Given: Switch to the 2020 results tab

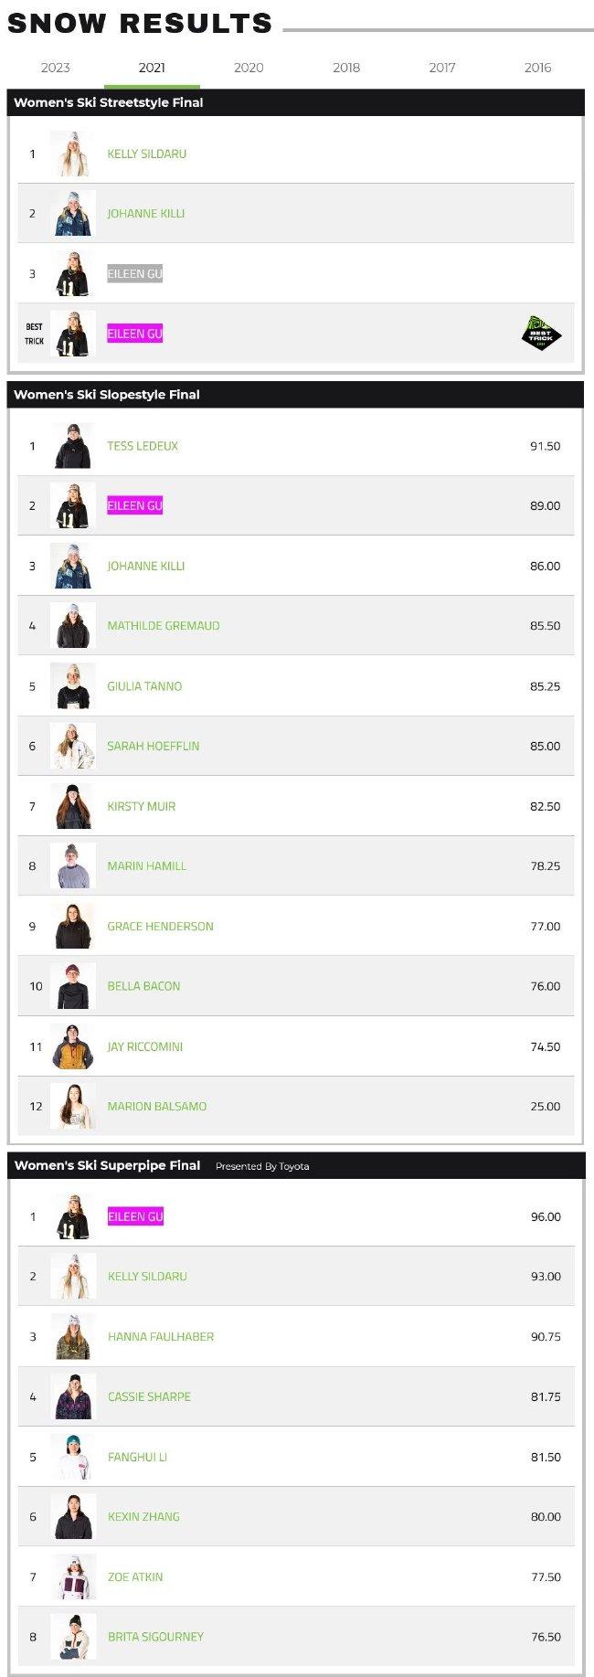Looking at the screenshot, I should coord(249,68).
